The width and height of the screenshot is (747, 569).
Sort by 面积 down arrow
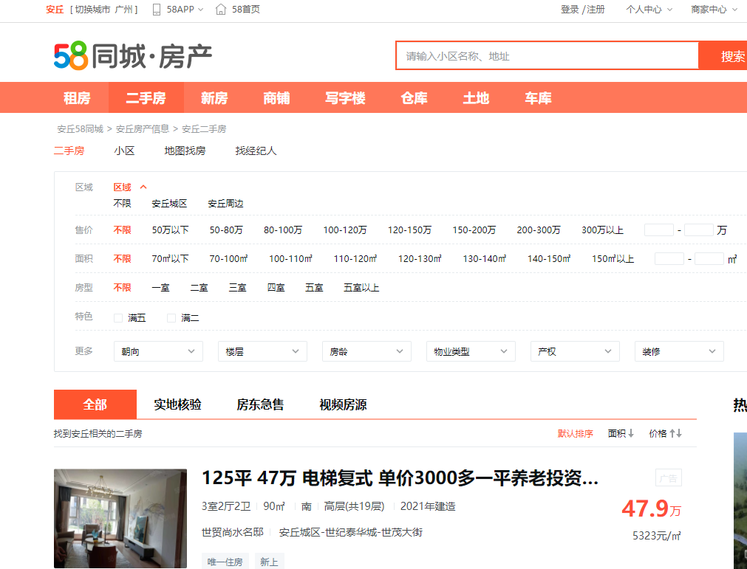[631, 433]
